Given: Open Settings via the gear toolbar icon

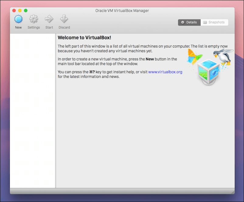Looking at the screenshot, I should click(34, 19).
